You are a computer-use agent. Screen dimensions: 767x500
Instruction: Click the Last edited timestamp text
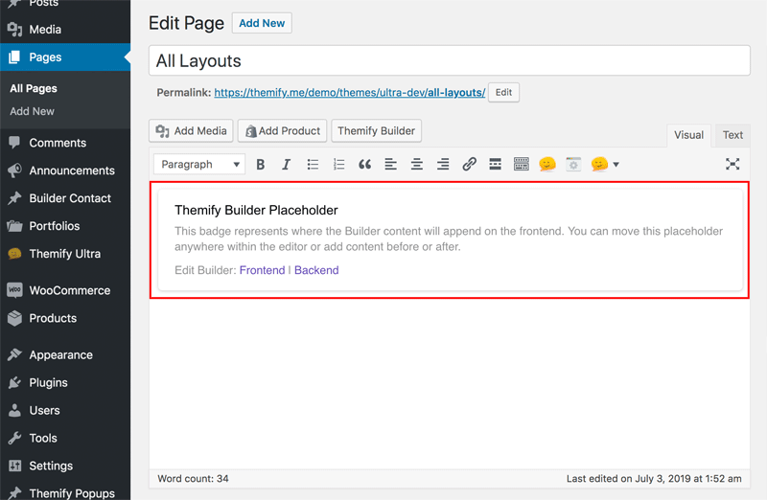tap(654, 479)
